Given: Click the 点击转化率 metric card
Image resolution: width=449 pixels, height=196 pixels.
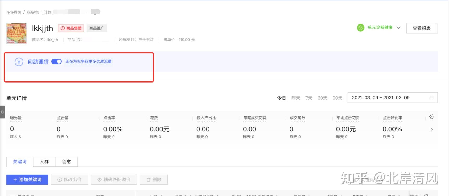Looking at the screenshot, I should (402, 127).
